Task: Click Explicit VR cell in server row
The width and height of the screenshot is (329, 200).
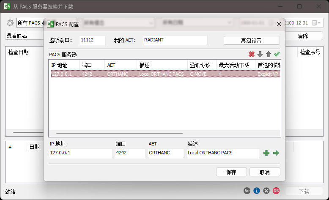Action: point(269,74)
